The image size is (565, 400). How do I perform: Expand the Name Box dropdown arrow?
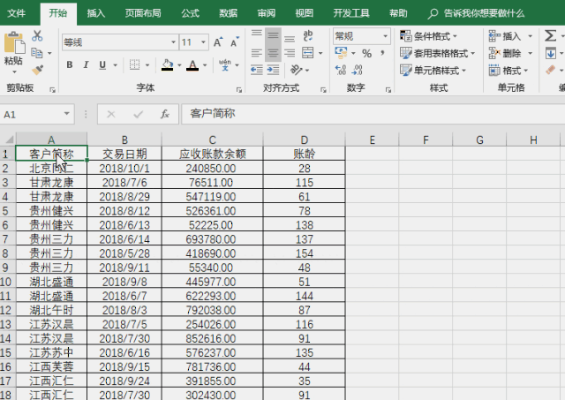[67, 114]
